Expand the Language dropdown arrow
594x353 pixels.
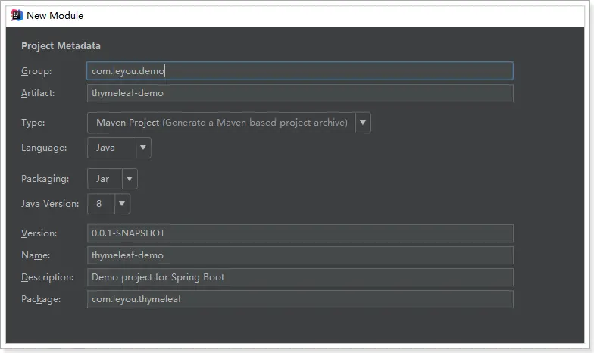tap(144, 148)
